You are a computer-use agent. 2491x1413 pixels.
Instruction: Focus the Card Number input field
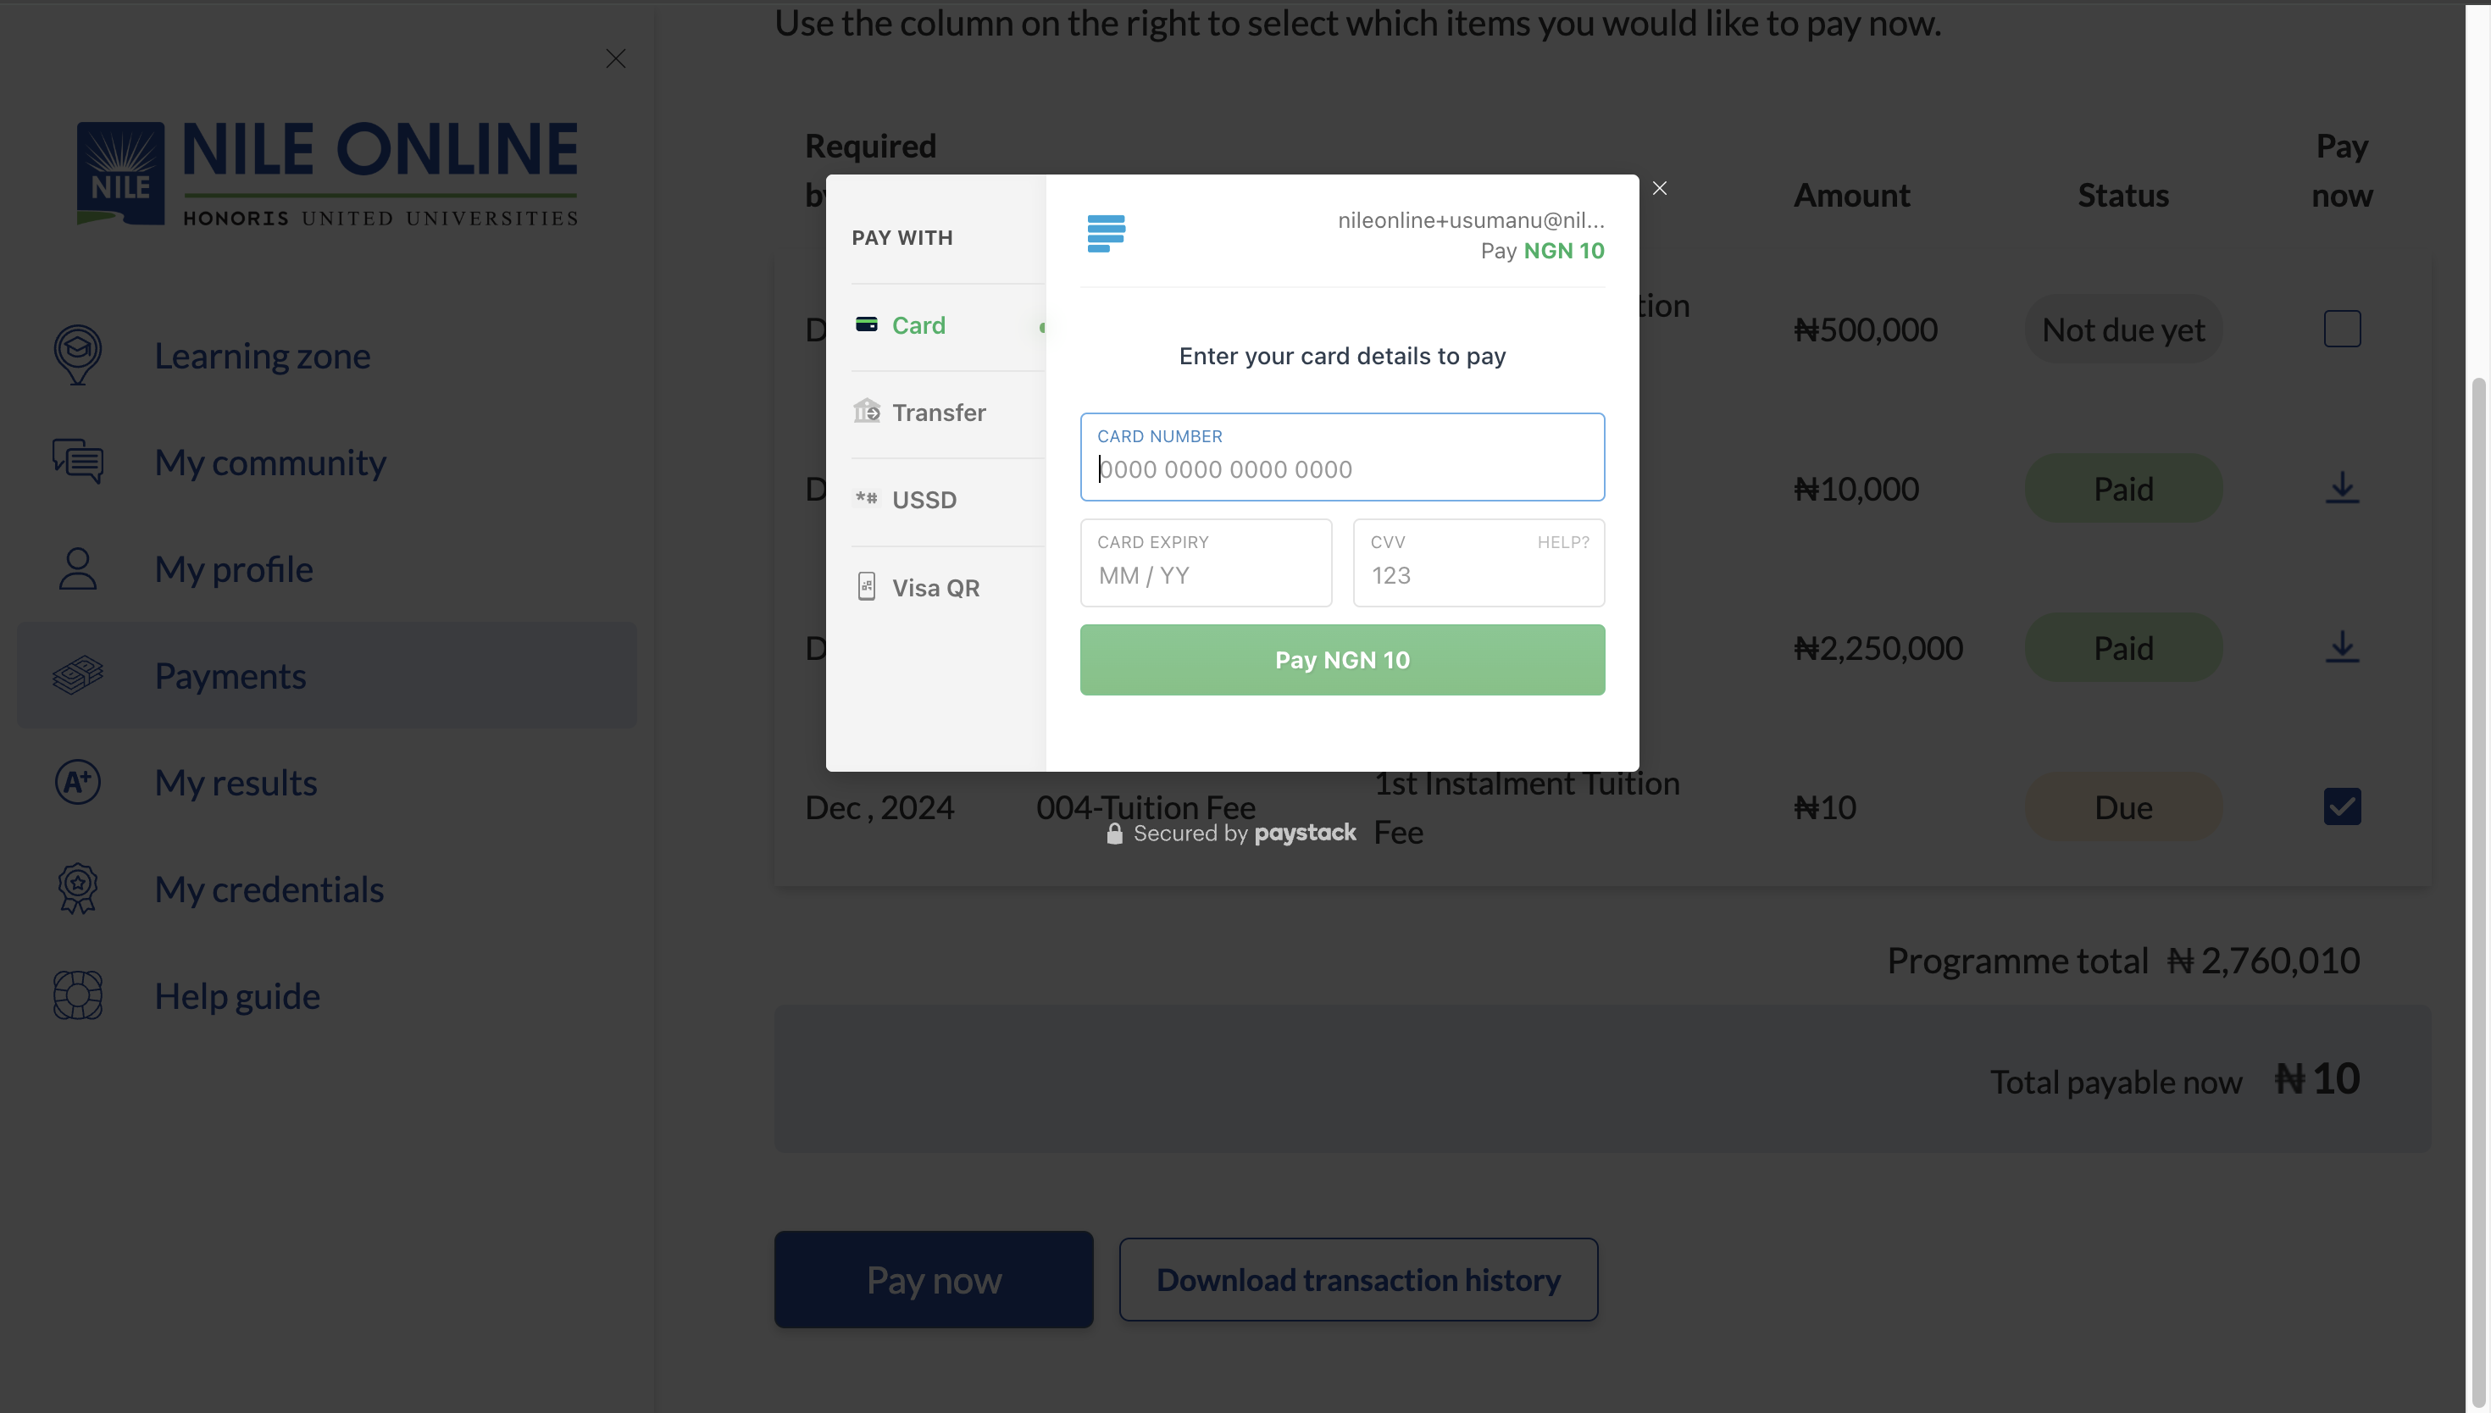(1342, 457)
